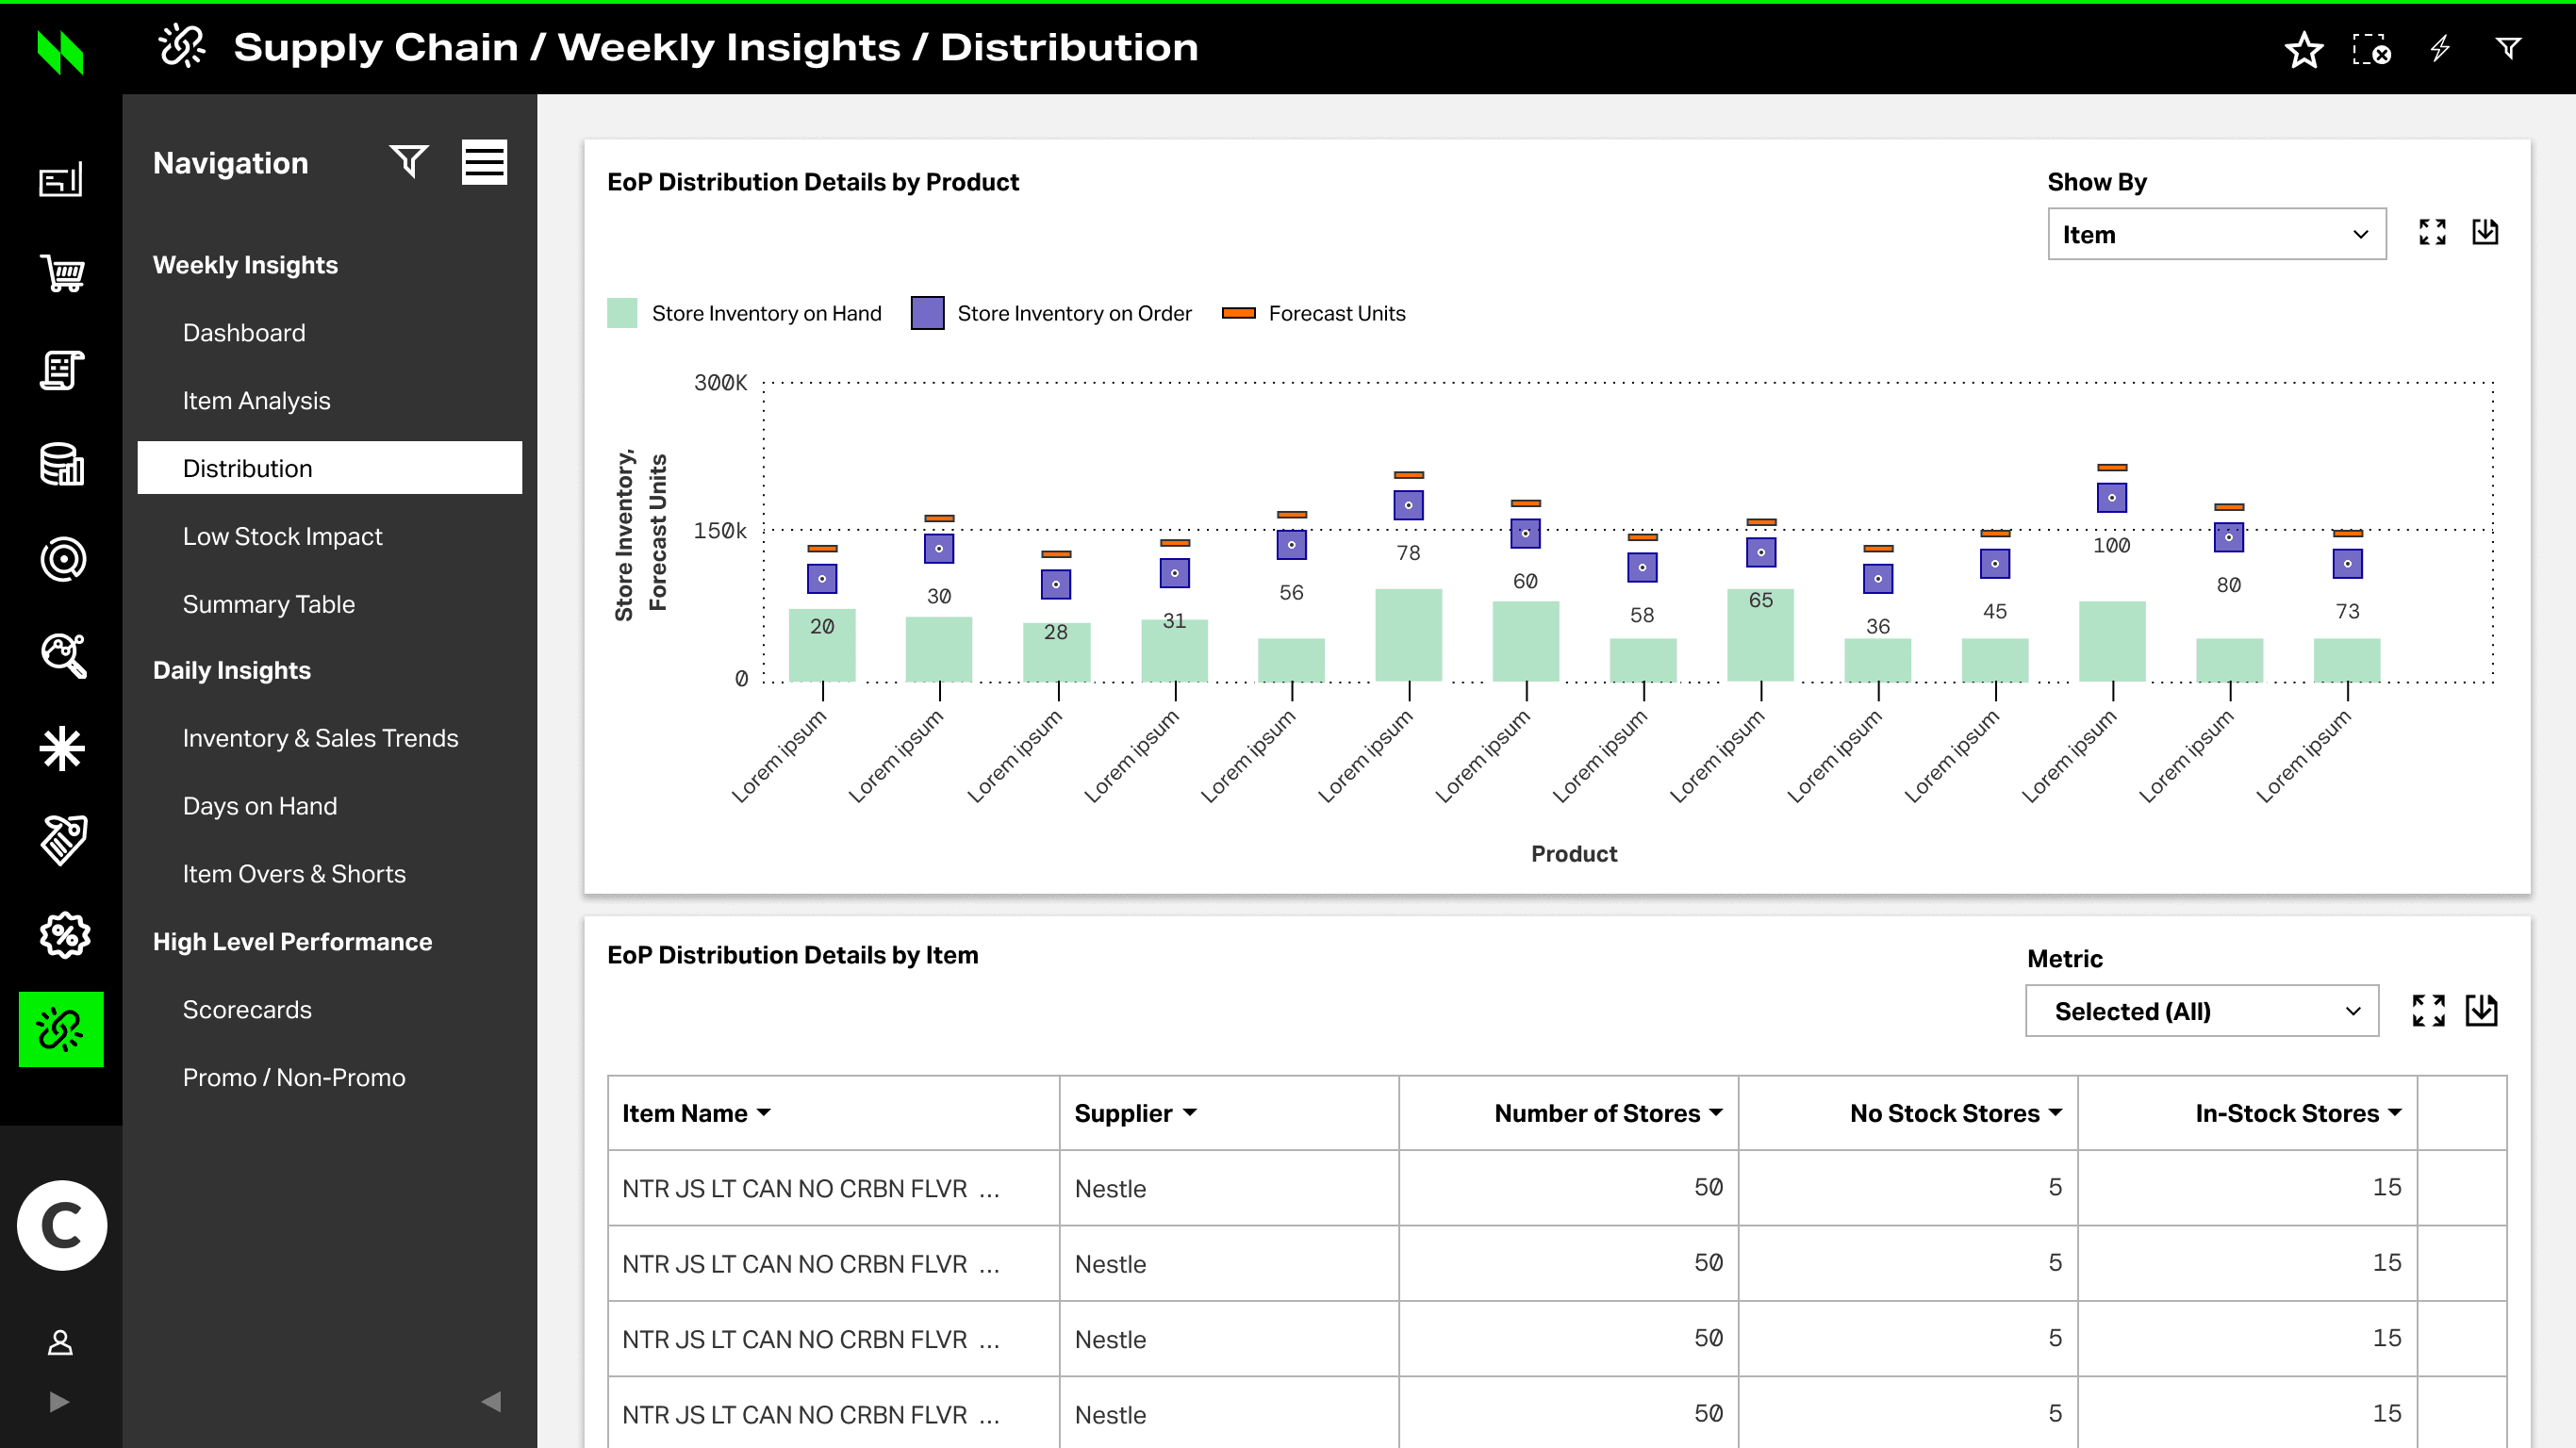Screen dimensions: 2576x1448
Task: Click the favorite star icon in header
Action: click(x=2303, y=49)
